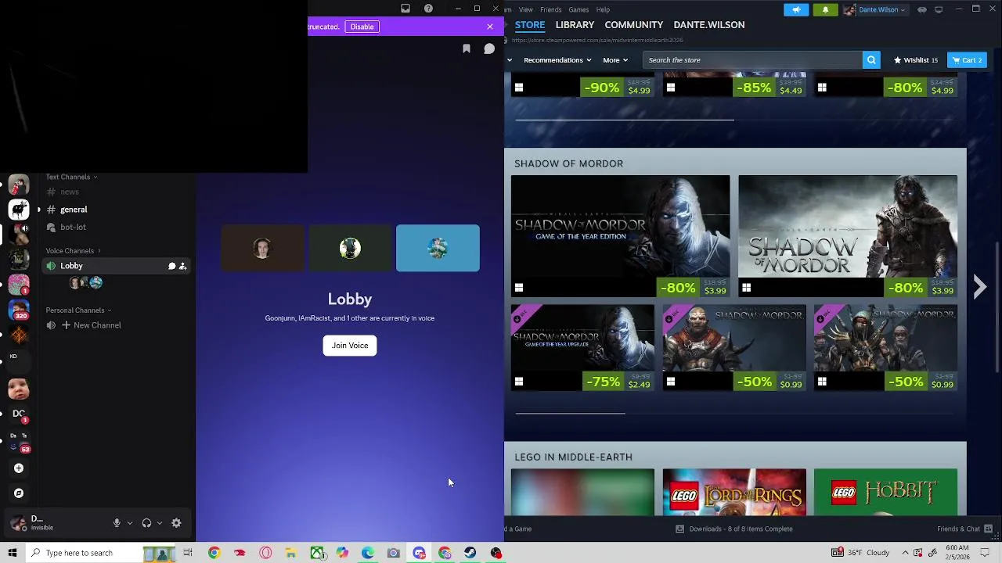Open the DC server icon

coord(19,414)
